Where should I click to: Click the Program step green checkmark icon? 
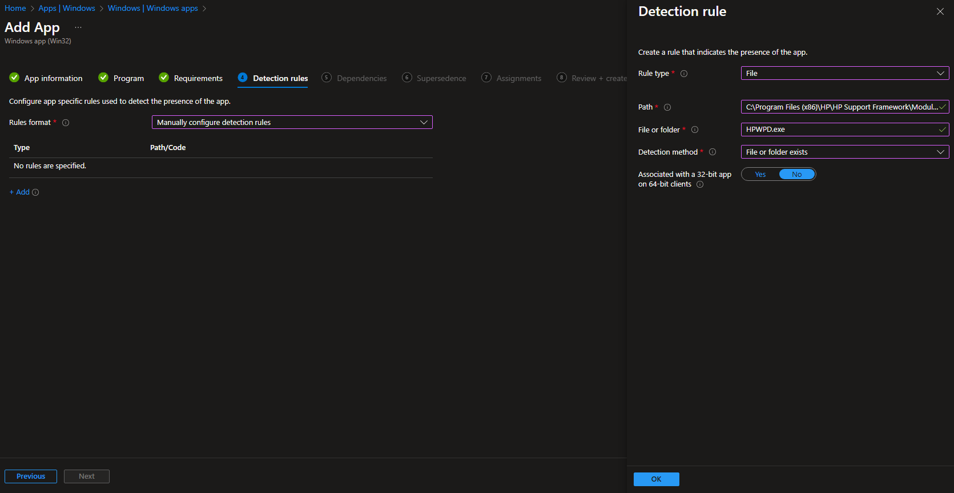103,78
